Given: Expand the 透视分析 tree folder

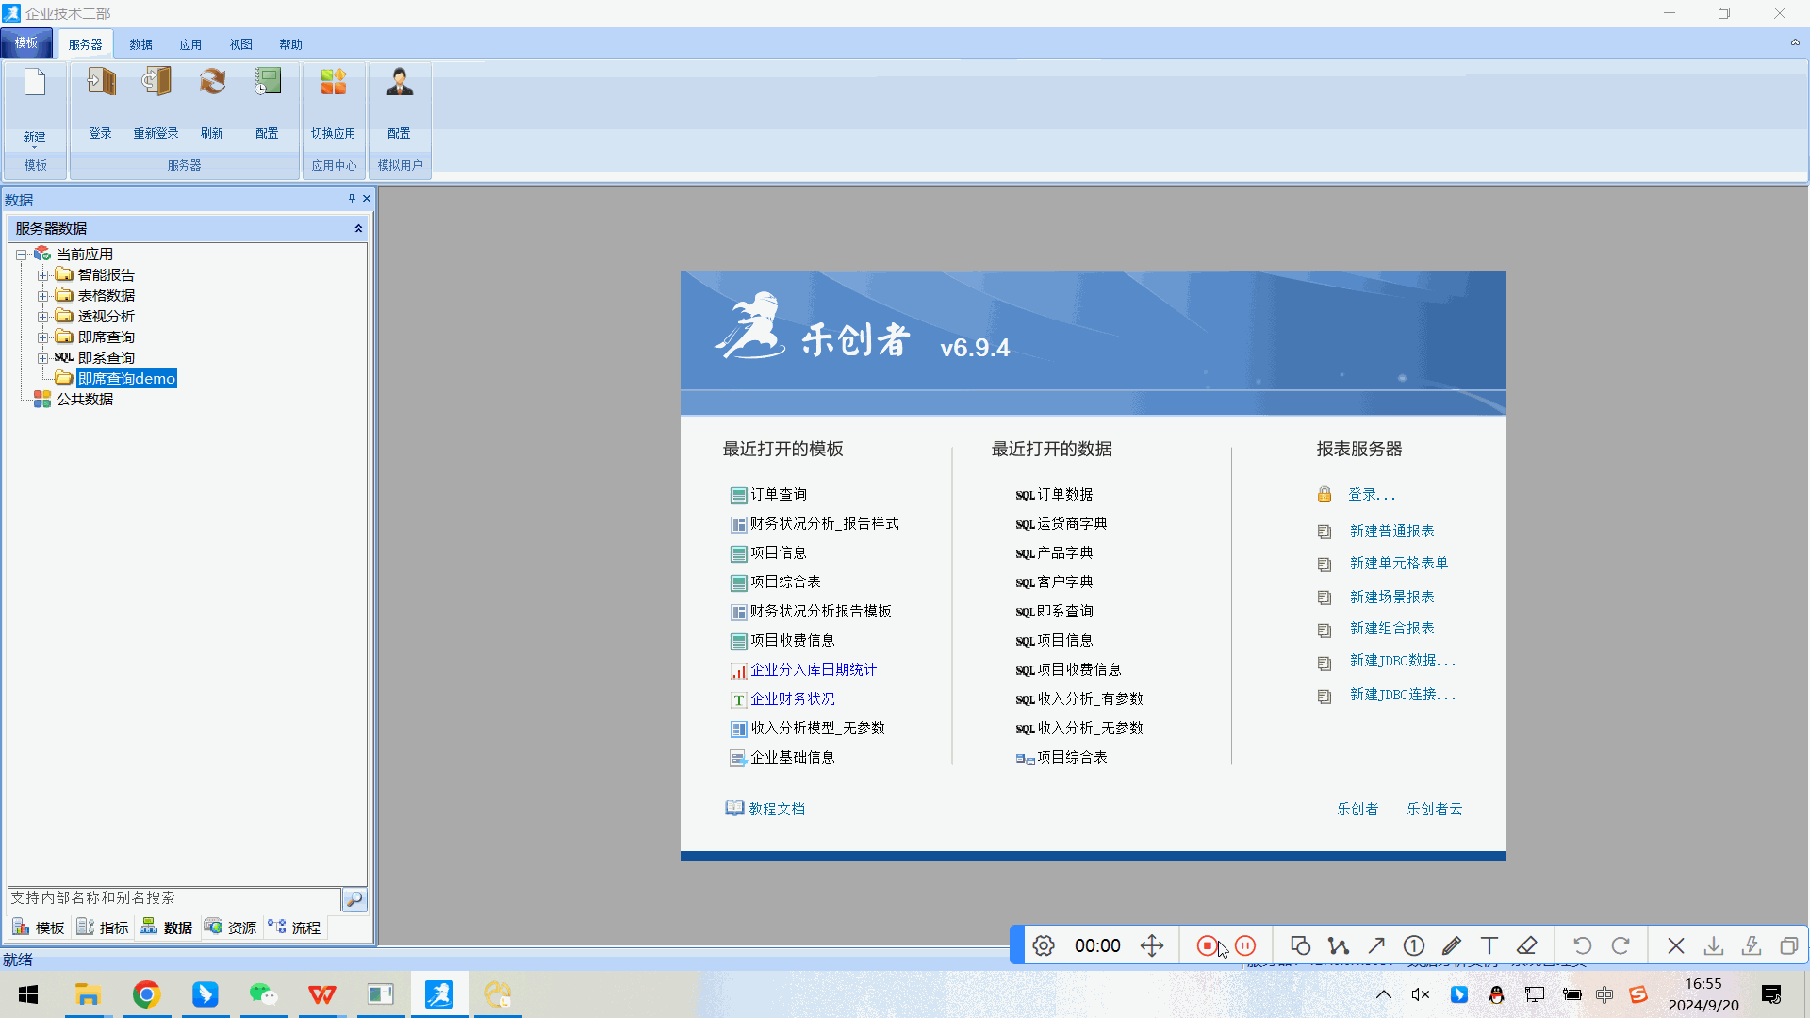Looking at the screenshot, I should tap(43, 317).
